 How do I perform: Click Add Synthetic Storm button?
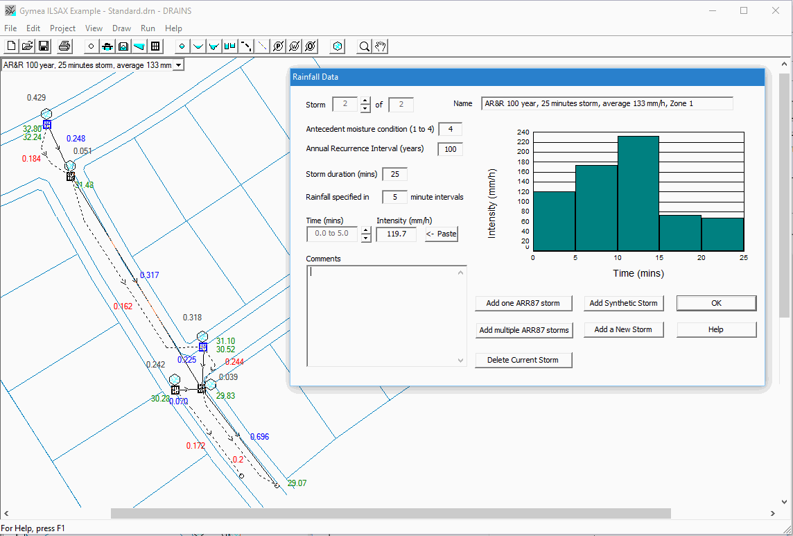click(624, 303)
